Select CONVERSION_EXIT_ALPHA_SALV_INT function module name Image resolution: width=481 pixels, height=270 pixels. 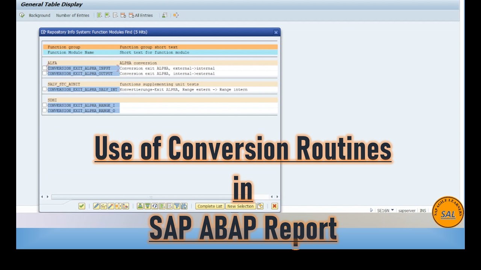coord(83,89)
